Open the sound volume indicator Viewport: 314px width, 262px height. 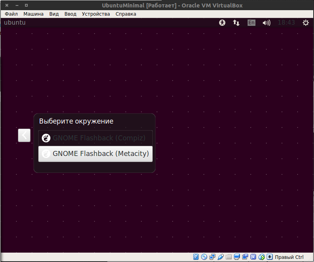266,23
